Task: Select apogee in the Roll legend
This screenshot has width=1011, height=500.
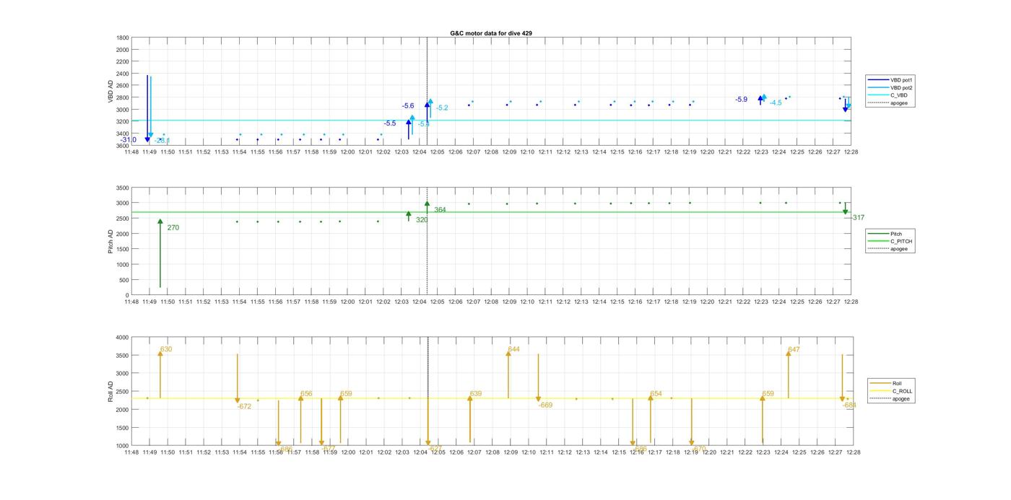Action: pos(890,398)
